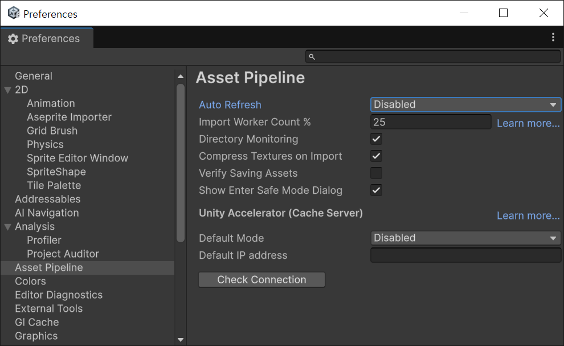This screenshot has width=564, height=346.
Task: Select Physics under 2D
Action: pyautogui.click(x=45, y=144)
